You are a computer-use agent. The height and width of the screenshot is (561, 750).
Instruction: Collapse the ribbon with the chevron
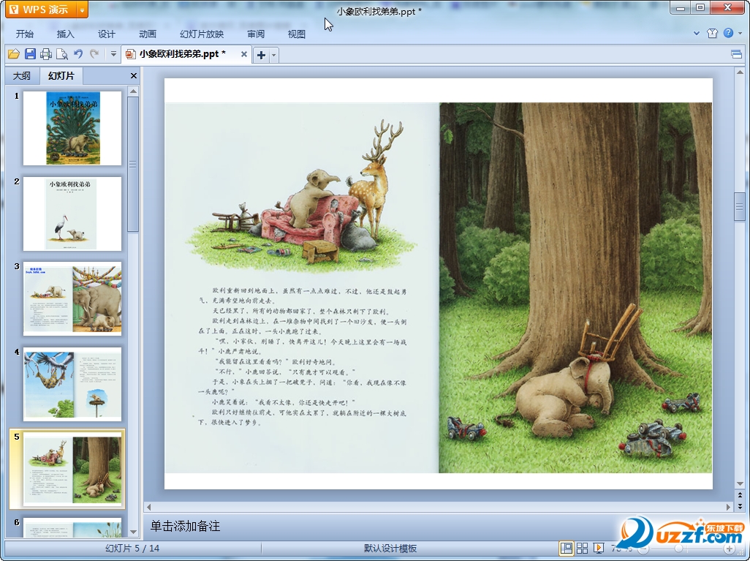697,33
